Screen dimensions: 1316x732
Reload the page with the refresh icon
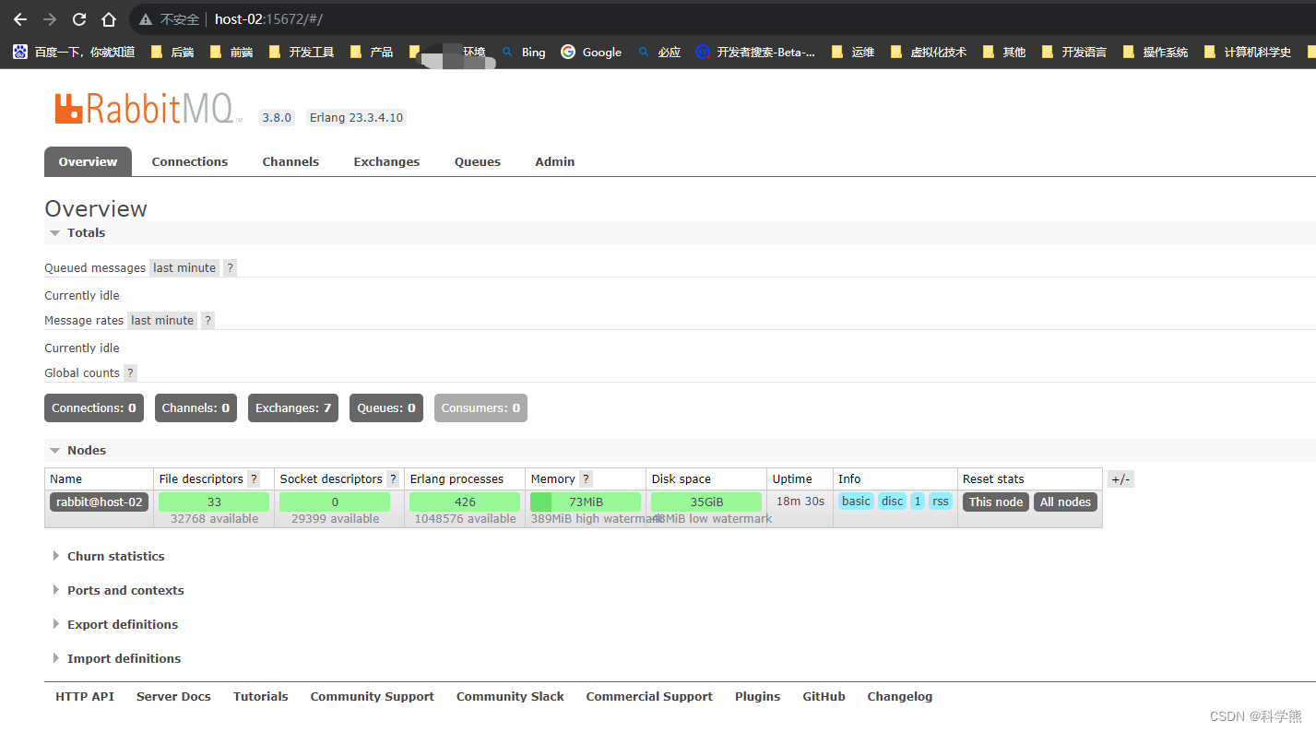pos(79,19)
